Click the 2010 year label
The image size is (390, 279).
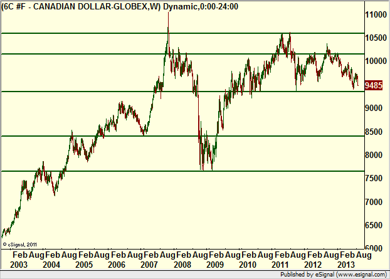coord(248,265)
